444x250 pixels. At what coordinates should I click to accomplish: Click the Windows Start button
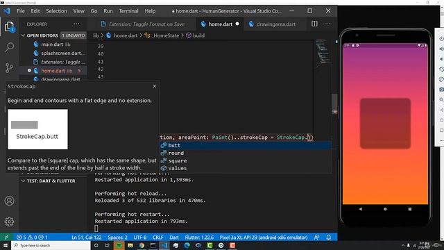[x=6, y=245]
